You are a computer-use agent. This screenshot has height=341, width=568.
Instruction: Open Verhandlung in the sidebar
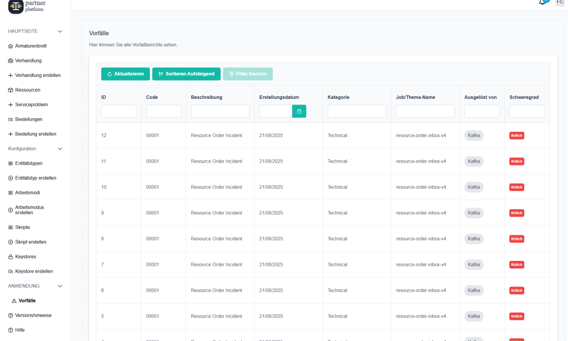[28, 61]
